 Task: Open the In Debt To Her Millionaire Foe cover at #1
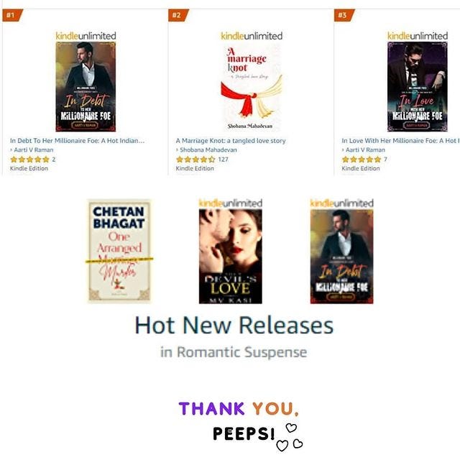pos(86,86)
